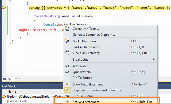Click the Show Next Statement yellow arrow icon
This screenshot has width=171, height=104.
coord(67,84)
